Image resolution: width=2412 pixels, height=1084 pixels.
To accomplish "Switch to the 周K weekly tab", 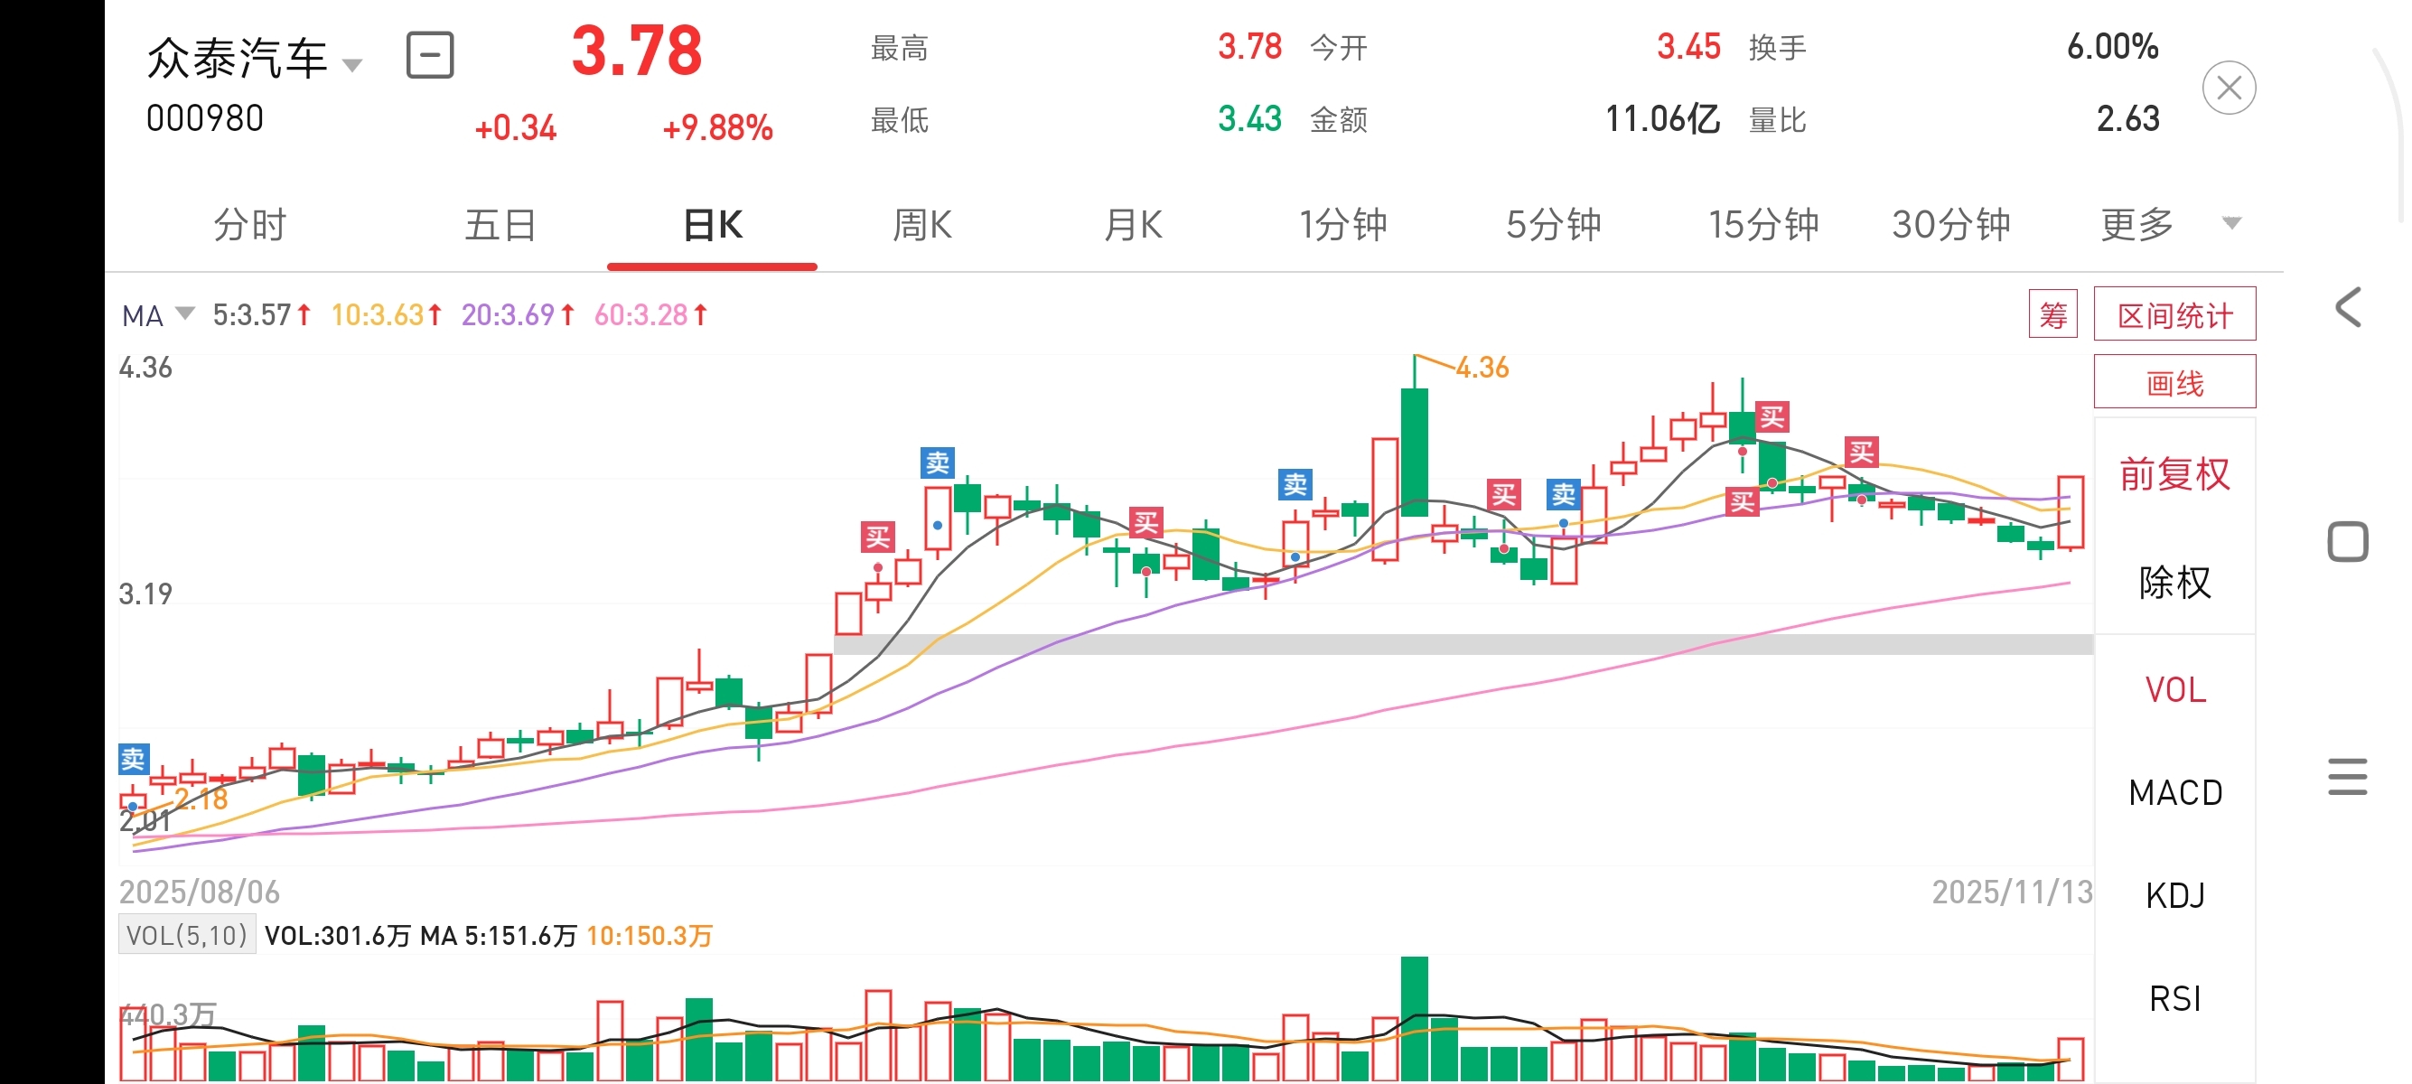I will [921, 225].
